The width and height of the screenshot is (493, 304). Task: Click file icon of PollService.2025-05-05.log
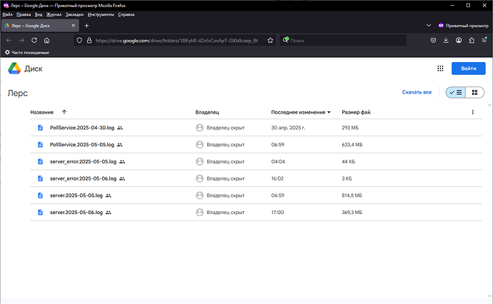[x=40, y=144]
